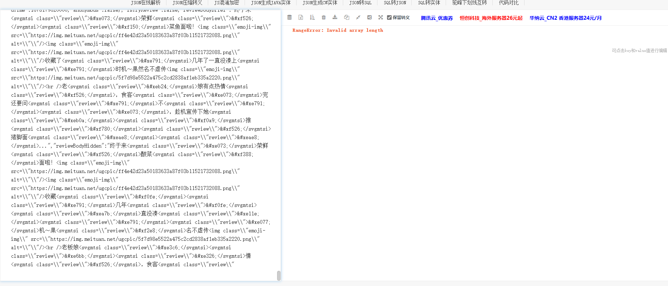The width and height of the screenshot is (668, 286).
Task: Click the compress arrows icon
Action: [358, 17]
